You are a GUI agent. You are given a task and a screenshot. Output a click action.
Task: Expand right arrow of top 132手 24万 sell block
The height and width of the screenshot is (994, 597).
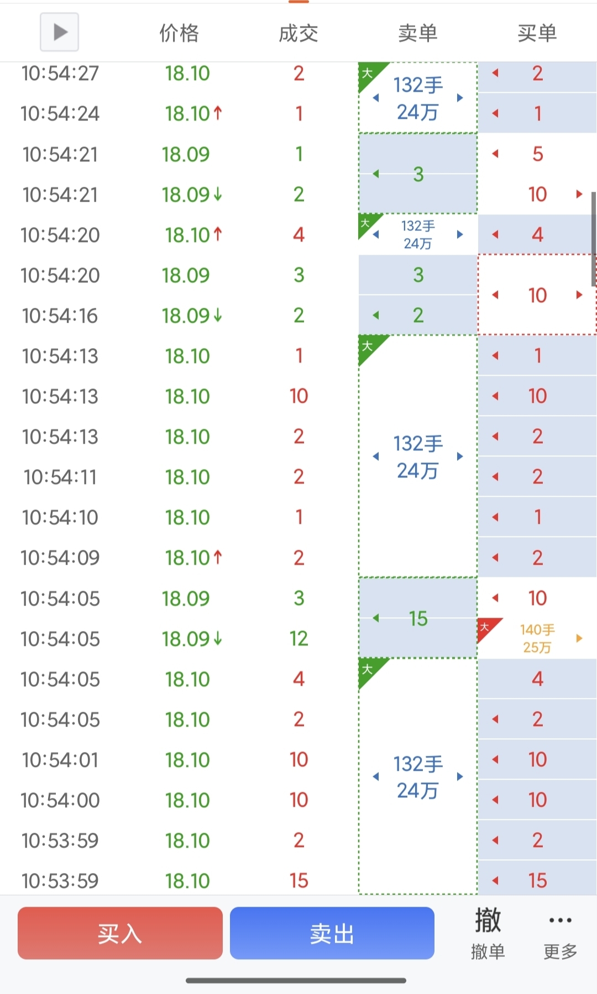pos(460,98)
